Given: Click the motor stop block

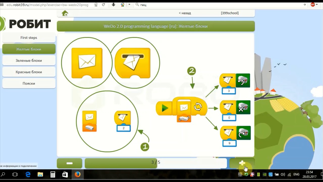Looking at the screenshot, I should pyautogui.click(x=243, y=107).
